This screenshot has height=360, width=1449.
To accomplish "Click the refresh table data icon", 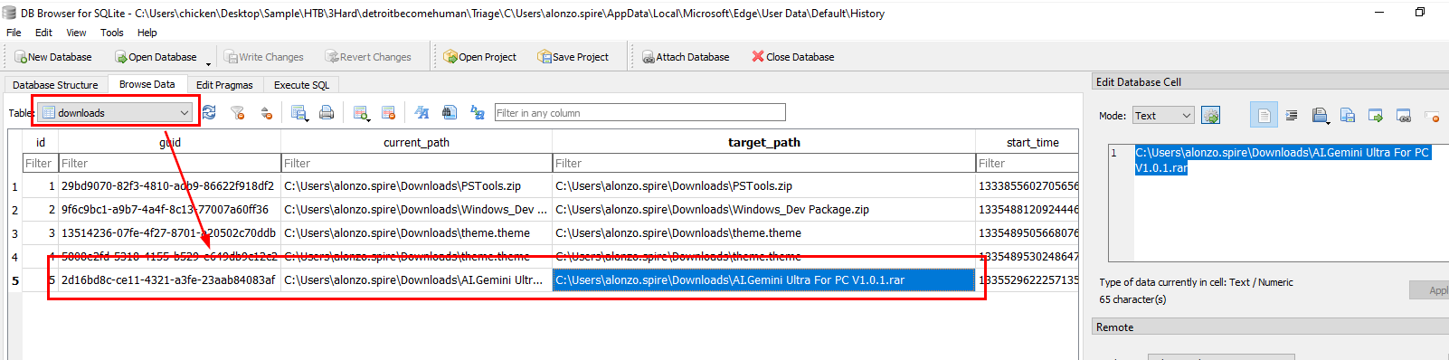I will (209, 112).
